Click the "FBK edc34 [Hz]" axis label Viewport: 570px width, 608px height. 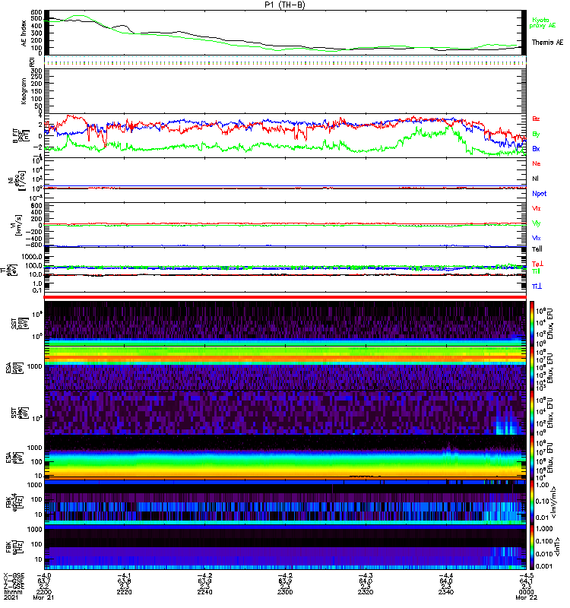coord(14,501)
